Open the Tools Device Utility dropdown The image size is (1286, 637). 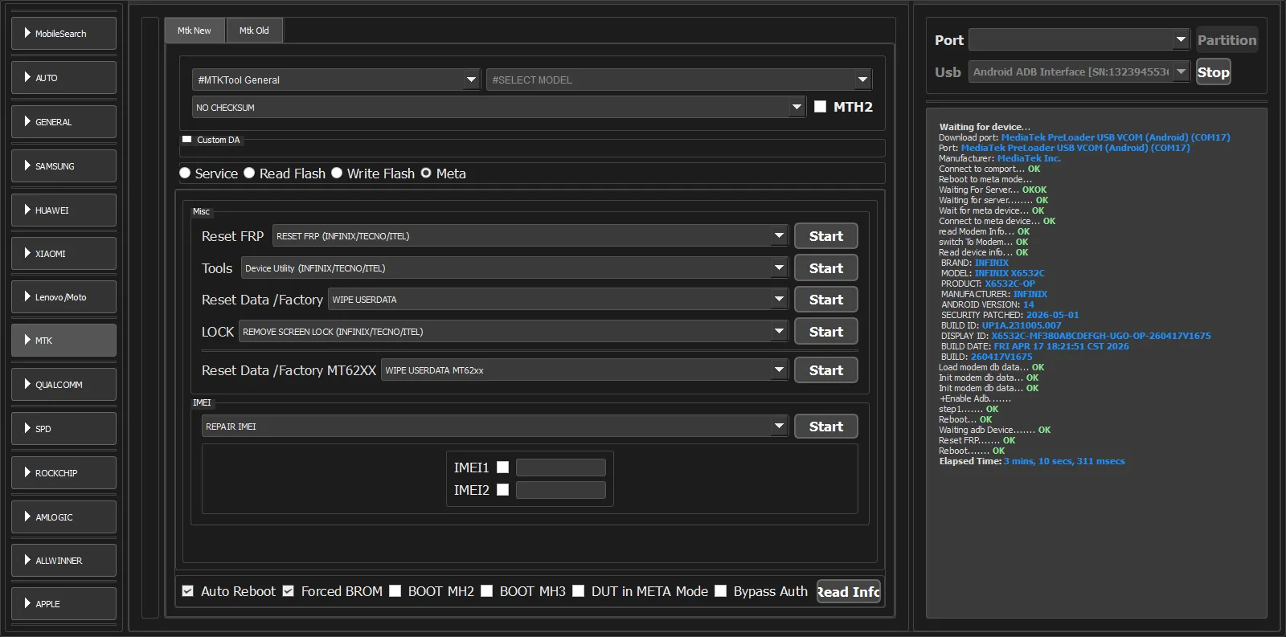[x=514, y=268]
